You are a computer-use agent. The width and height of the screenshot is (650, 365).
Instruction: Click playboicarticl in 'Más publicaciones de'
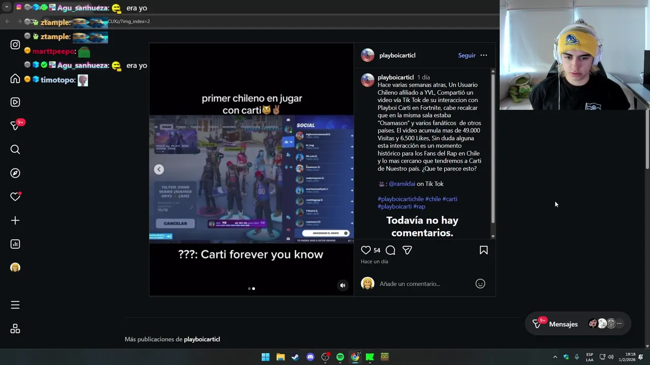point(202,339)
